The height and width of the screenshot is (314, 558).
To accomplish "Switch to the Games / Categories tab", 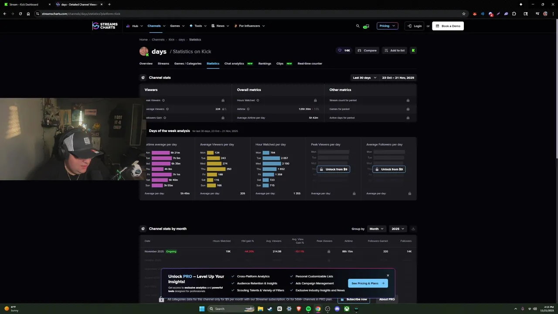I will [188, 64].
